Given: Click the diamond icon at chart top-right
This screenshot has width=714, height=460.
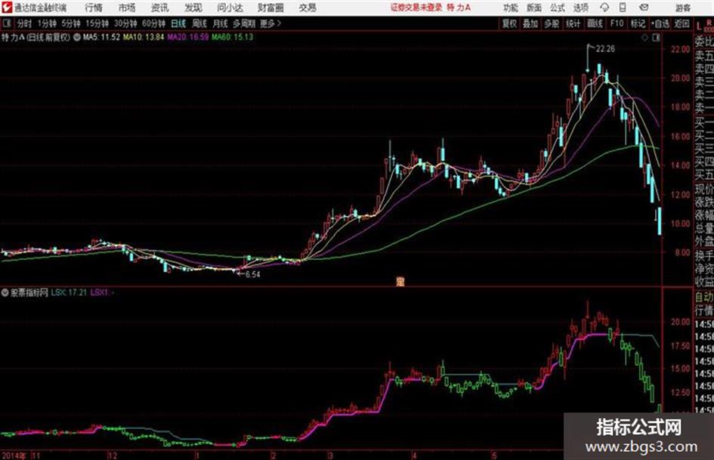Looking at the screenshot, I should tap(644, 38).
